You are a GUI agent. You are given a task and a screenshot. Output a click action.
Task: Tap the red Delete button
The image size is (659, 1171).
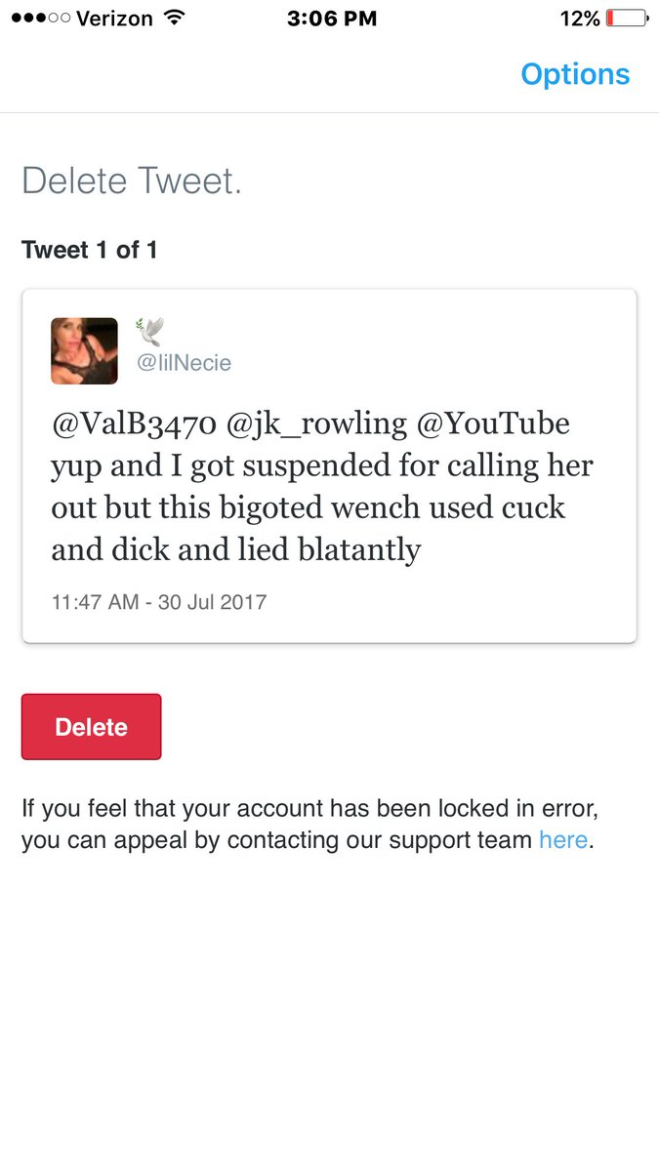click(x=91, y=727)
